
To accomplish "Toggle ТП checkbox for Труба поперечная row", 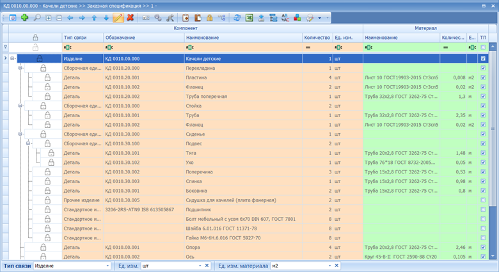I will pos(483,96).
